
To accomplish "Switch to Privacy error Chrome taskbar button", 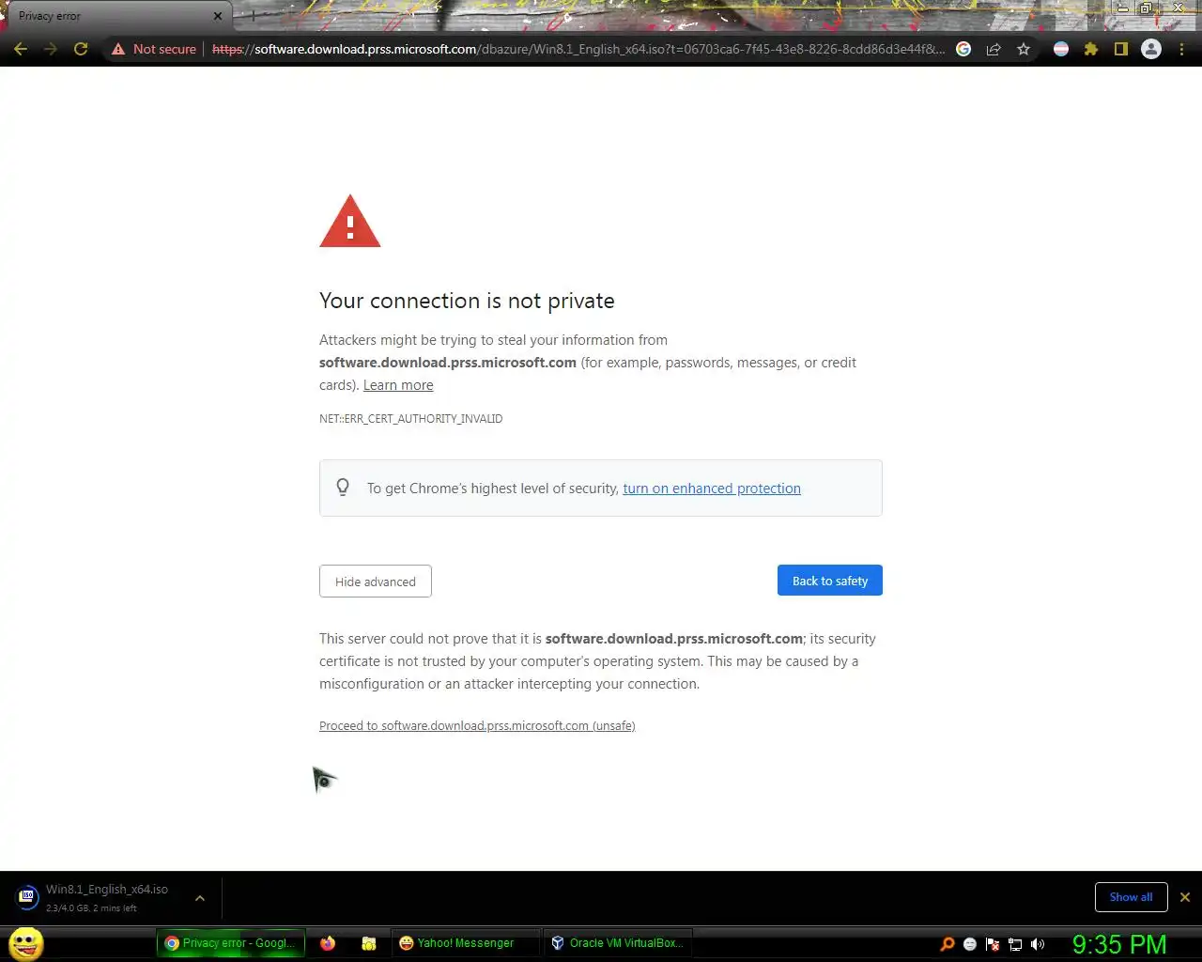I will click(231, 943).
